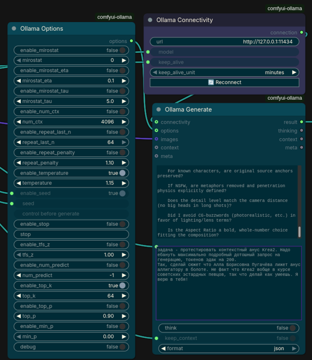The height and width of the screenshot is (360, 312).
Task: Switch keep_alive_unit to previous value
Action: pyautogui.click(x=155, y=72)
